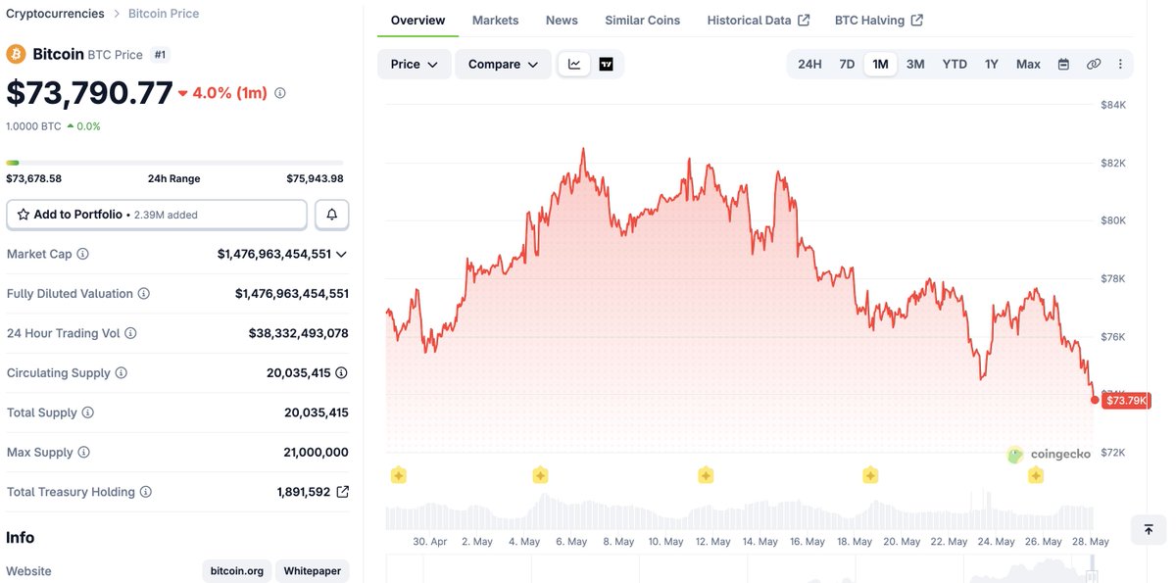Click the Bitcoin logo icon
Image resolution: width=1176 pixels, height=583 pixels.
click(x=16, y=54)
